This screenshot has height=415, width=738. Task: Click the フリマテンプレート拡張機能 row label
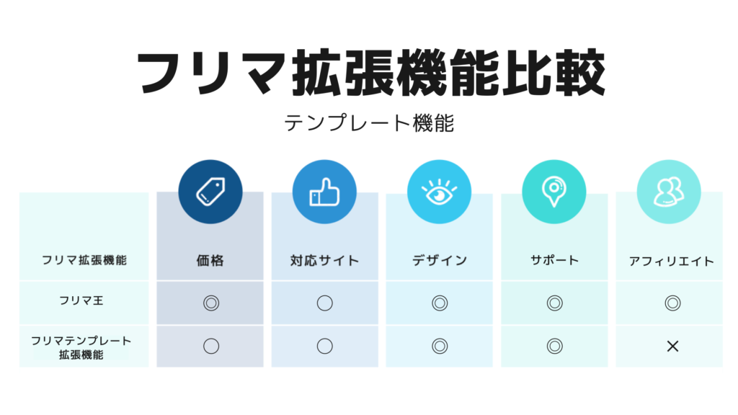click(81, 347)
